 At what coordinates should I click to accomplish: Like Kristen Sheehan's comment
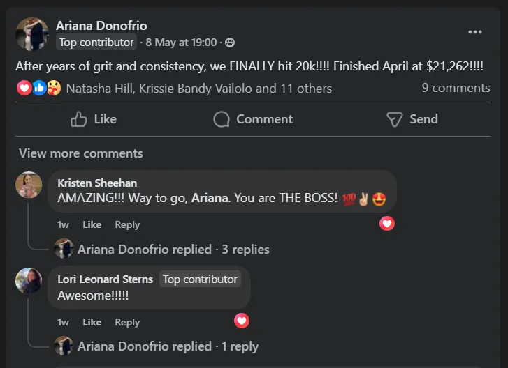pyautogui.click(x=92, y=224)
